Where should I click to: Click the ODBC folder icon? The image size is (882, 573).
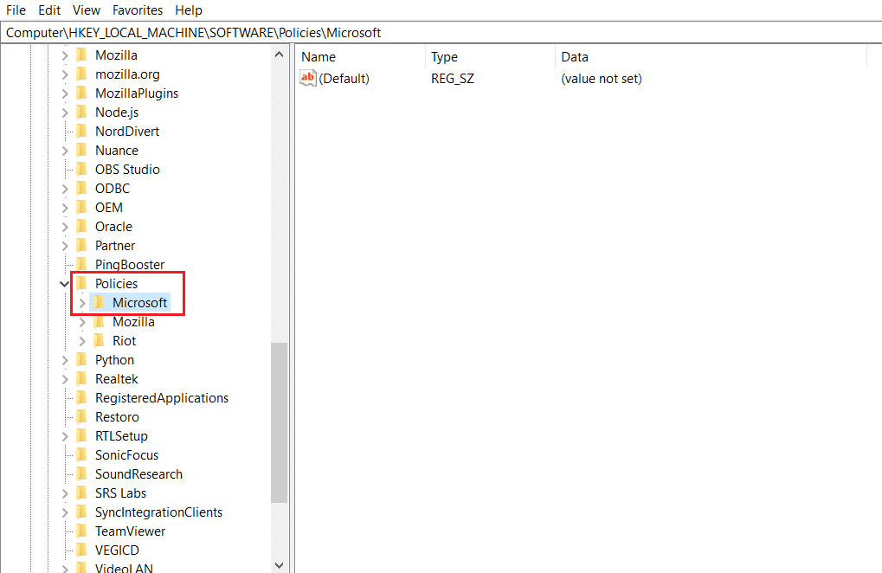pos(81,189)
